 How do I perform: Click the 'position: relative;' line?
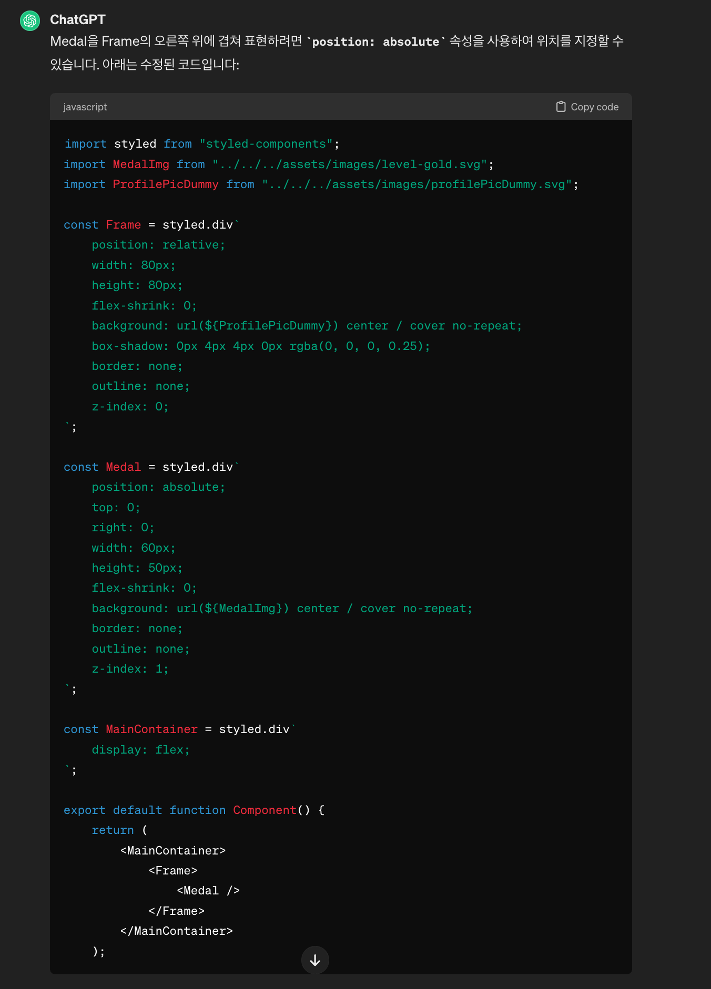[x=158, y=245]
